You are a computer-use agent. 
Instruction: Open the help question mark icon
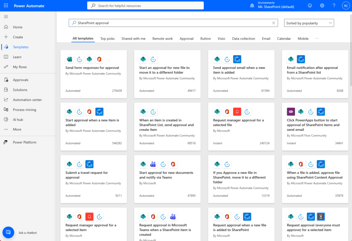coord(334,5)
